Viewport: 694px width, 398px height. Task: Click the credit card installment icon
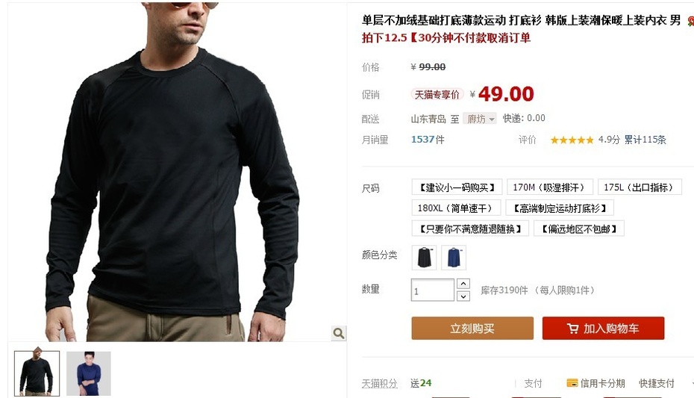572,383
